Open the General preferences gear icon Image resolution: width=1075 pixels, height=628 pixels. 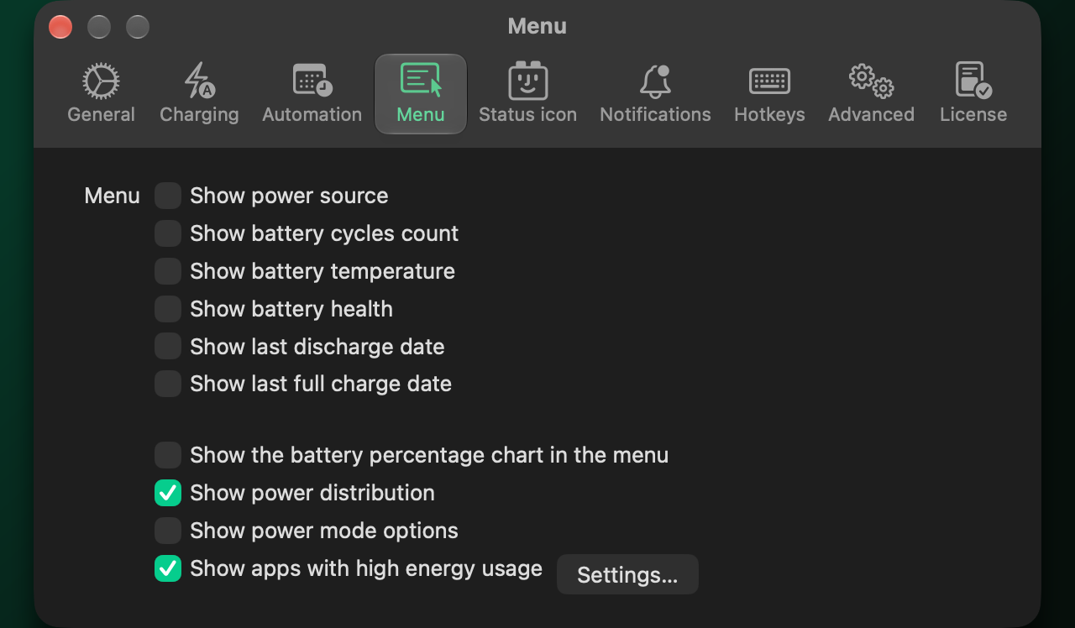(x=101, y=81)
